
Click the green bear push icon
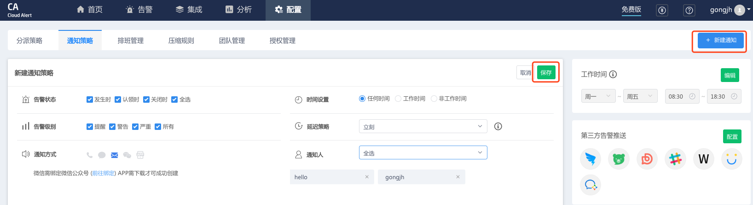(x=619, y=159)
